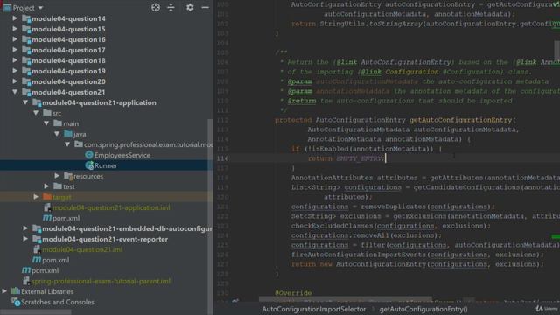Select module04-question14 folder icon
The width and height of the screenshot is (560, 315).
26,18
